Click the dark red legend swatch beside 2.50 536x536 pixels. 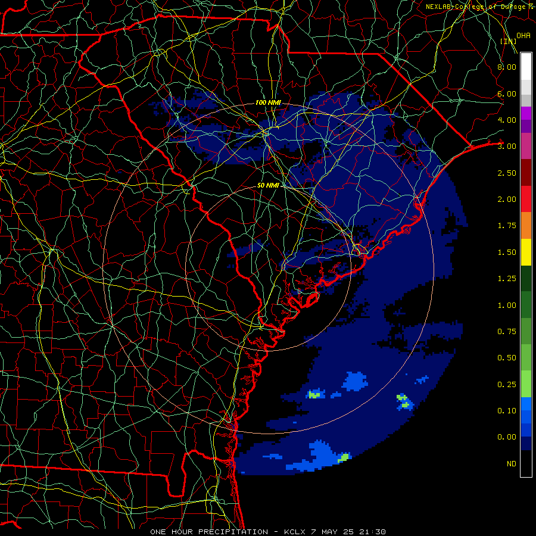tap(526, 173)
